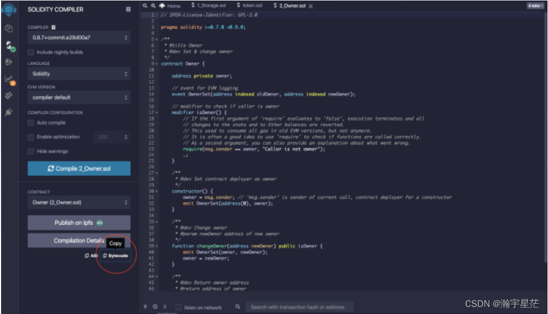Image resolution: width=548 pixels, height=314 pixels.
Task: Click the 'modifier isOwner() {' line
Action: click(x=199, y=112)
